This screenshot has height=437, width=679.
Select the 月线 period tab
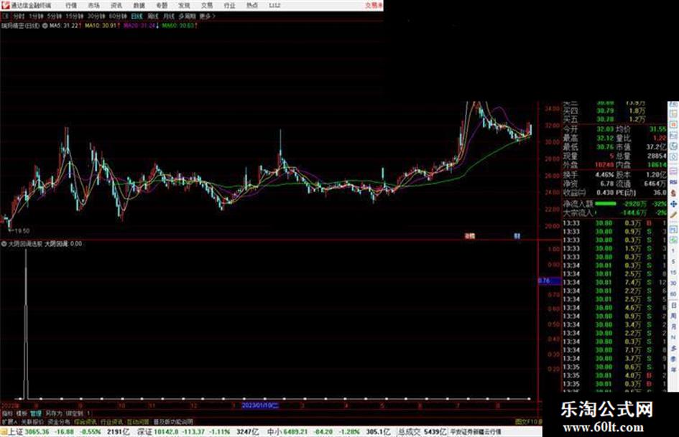point(168,16)
